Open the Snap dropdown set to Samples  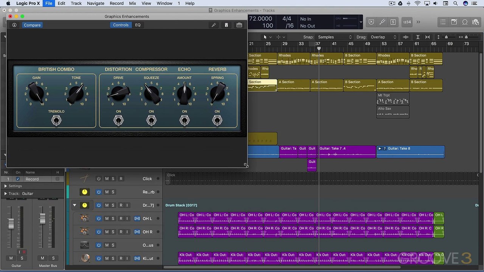coord(335,37)
